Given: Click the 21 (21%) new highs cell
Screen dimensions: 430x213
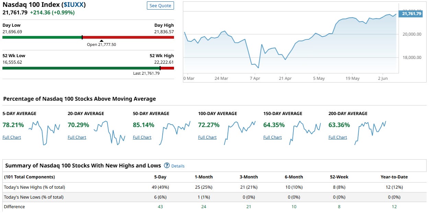Looking at the screenshot, I should pyautogui.click(x=249, y=187).
